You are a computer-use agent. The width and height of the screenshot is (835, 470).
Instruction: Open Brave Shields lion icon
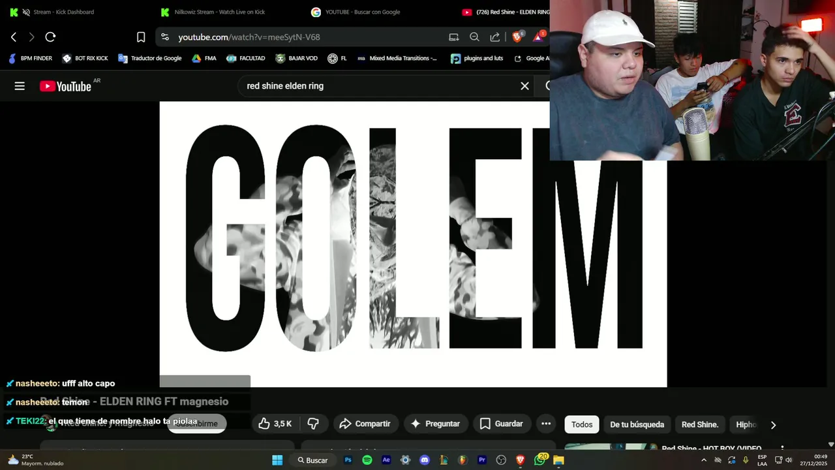(517, 37)
